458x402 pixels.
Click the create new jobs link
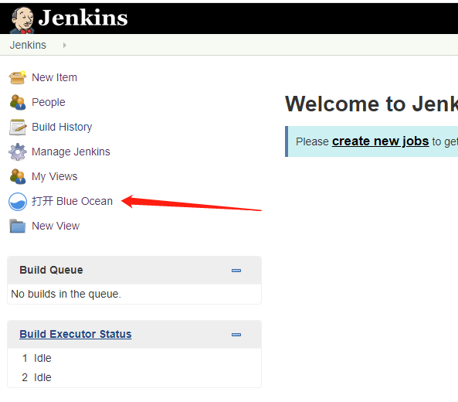pyautogui.click(x=380, y=141)
